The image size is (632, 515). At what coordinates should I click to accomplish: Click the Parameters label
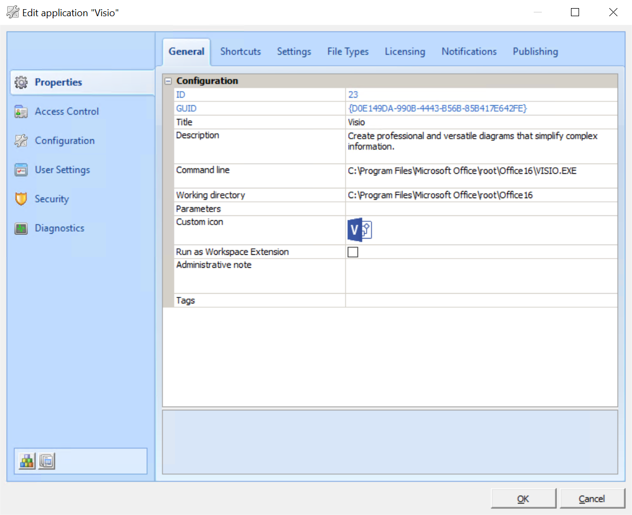(x=198, y=209)
